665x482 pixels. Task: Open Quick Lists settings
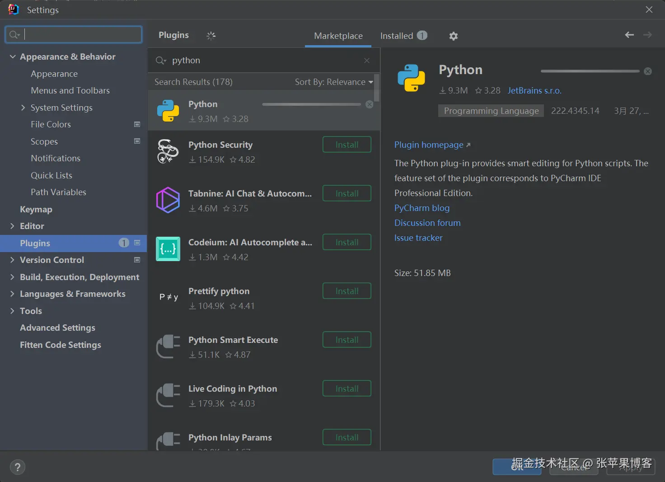(52, 175)
